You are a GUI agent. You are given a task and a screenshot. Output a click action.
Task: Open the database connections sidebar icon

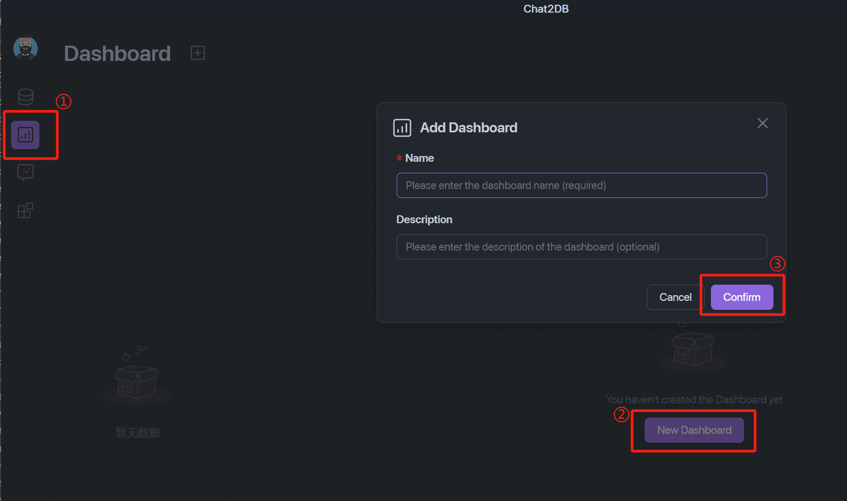pos(25,97)
